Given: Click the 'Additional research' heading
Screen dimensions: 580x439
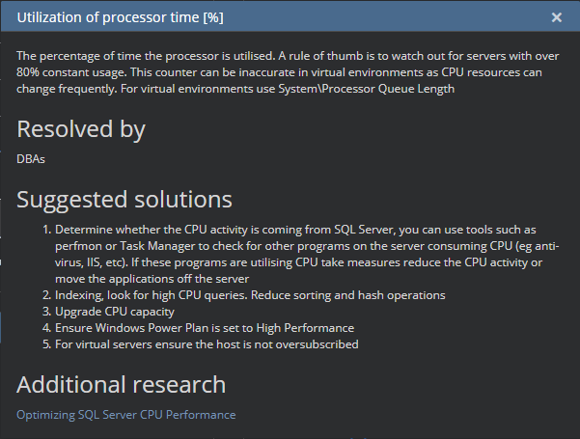Looking at the screenshot, I should 121,385.
